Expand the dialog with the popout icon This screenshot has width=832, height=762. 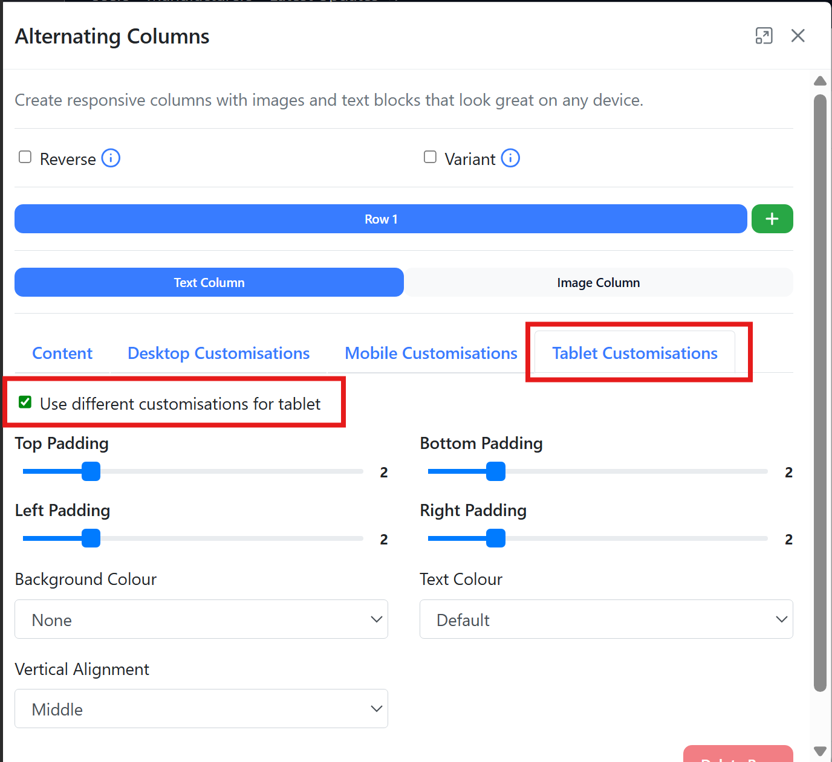pos(764,36)
